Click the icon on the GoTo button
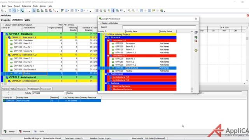Image resolution: width=249 pixels, height=140 pixels. (x=35, y=131)
